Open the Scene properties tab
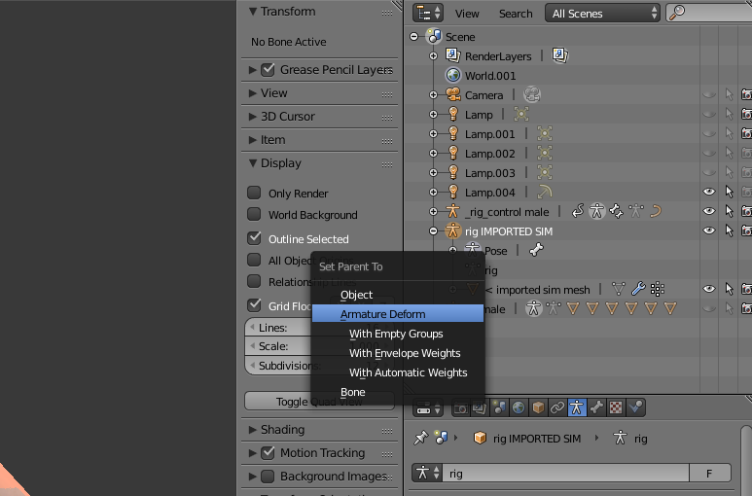This screenshot has width=752, height=496. pos(499,407)
